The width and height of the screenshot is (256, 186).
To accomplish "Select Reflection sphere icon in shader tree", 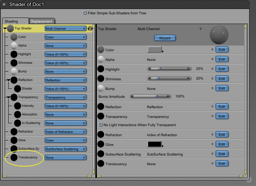I will click(14, 80).
